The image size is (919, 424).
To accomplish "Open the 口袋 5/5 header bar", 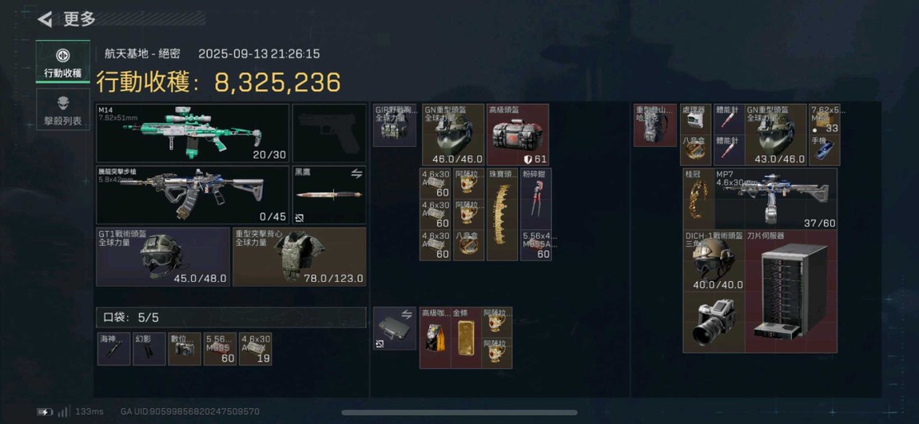I will [231, 318].
